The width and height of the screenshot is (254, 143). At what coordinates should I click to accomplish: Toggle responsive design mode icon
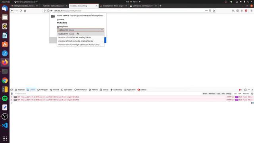245,90
